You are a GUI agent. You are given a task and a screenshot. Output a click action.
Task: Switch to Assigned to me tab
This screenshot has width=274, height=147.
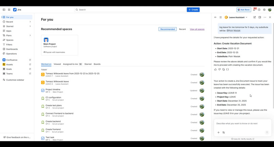[72, 64]
